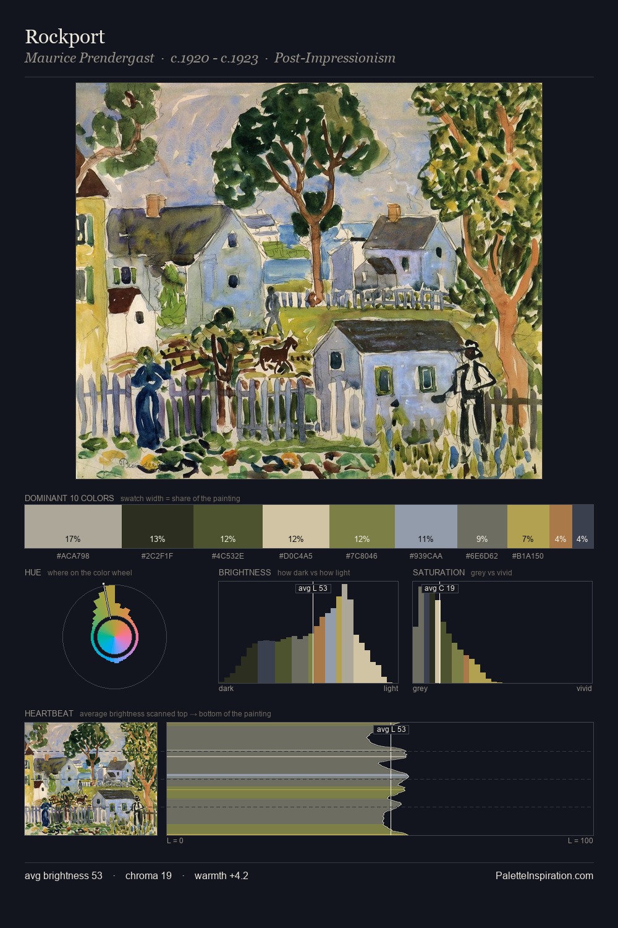Screen dimensions: 618x928
Task: Click the hex label #B1A150
Action: tap(528, 556)
